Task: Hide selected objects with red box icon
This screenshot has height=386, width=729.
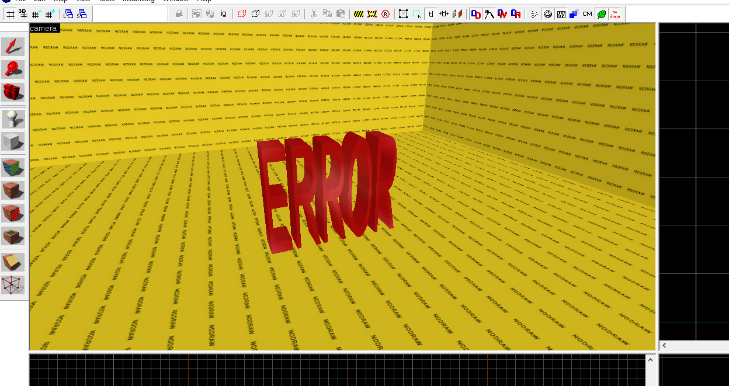Action: pyautogui.click(x=242, y=14)
